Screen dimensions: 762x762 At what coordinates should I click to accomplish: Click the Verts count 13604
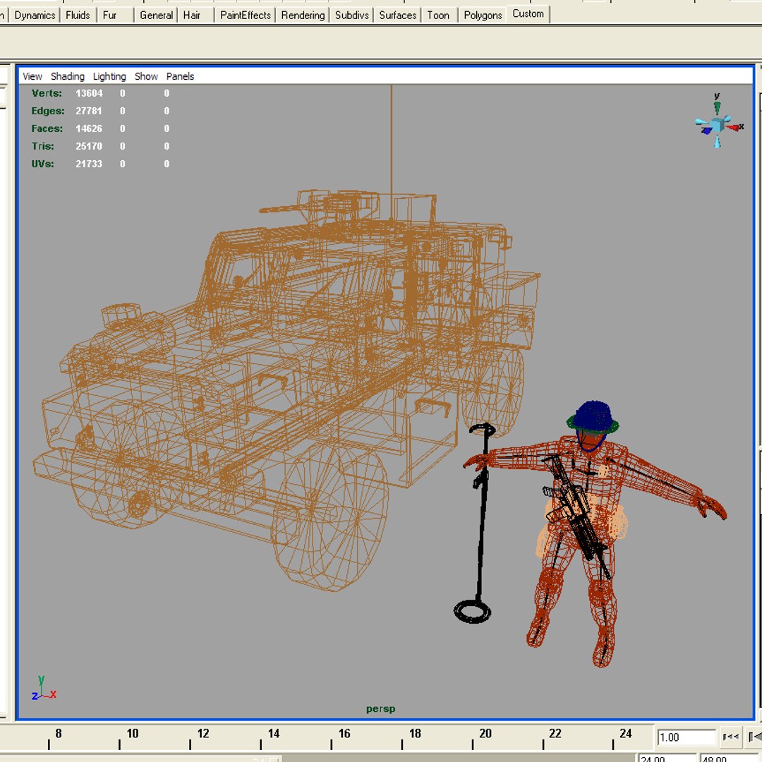(x=89, y=93)
